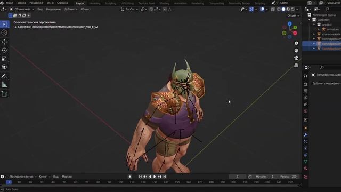Click the Blender logo menu icon
Viewport: 341px width, 192px height.
(2, 3)
